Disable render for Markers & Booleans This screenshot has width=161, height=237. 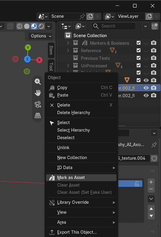153,43
